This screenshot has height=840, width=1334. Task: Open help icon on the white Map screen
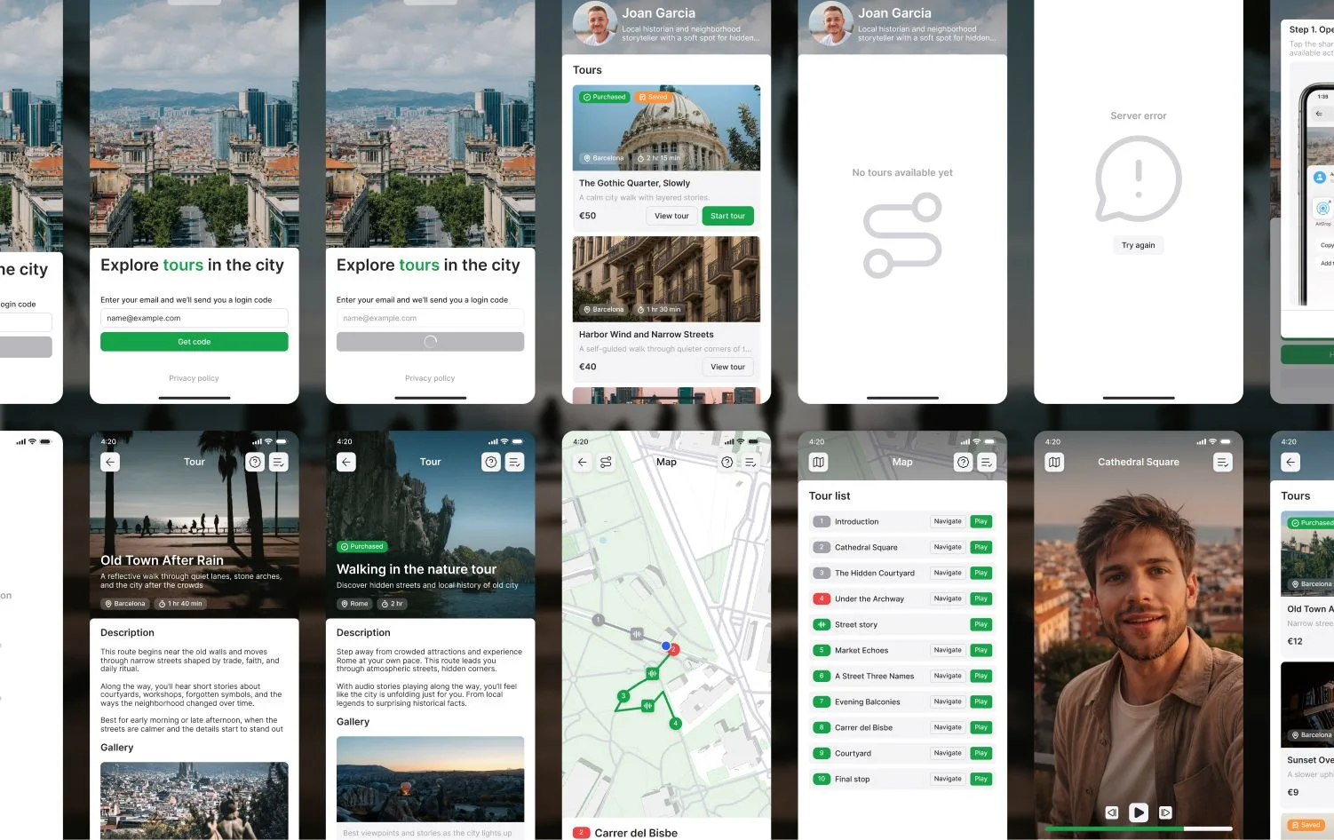[x=727, y=462]
